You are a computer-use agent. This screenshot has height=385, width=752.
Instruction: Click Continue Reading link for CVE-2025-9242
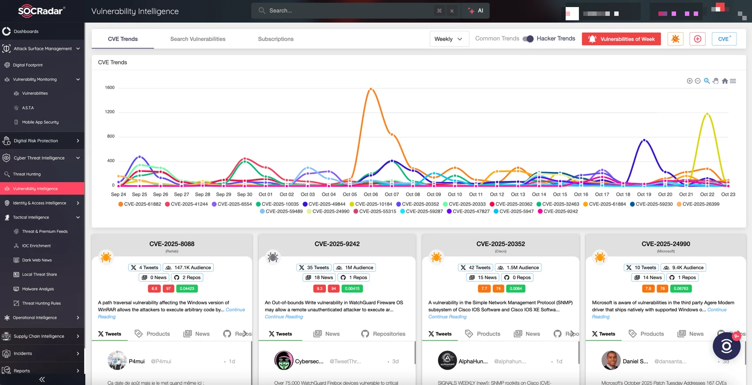(284, 317)
